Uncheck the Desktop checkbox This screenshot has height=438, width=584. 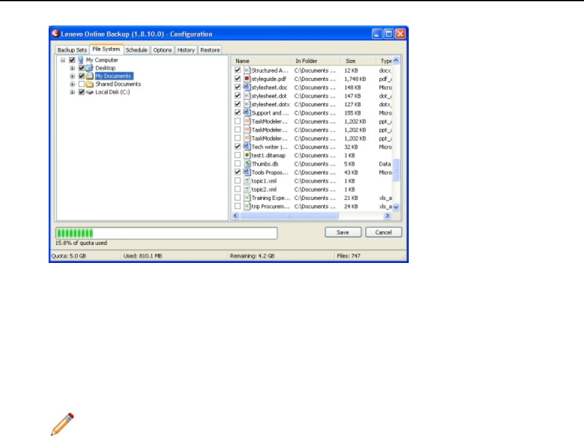point(81,68)
